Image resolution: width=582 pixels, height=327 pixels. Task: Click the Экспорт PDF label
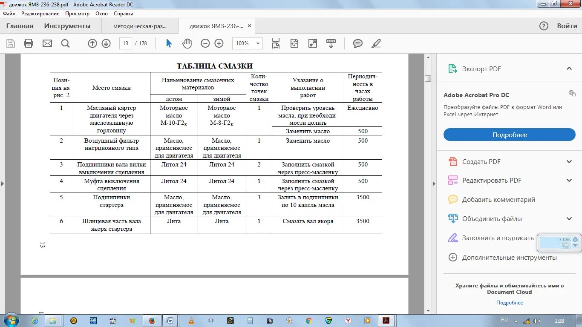tap(481, 69)
